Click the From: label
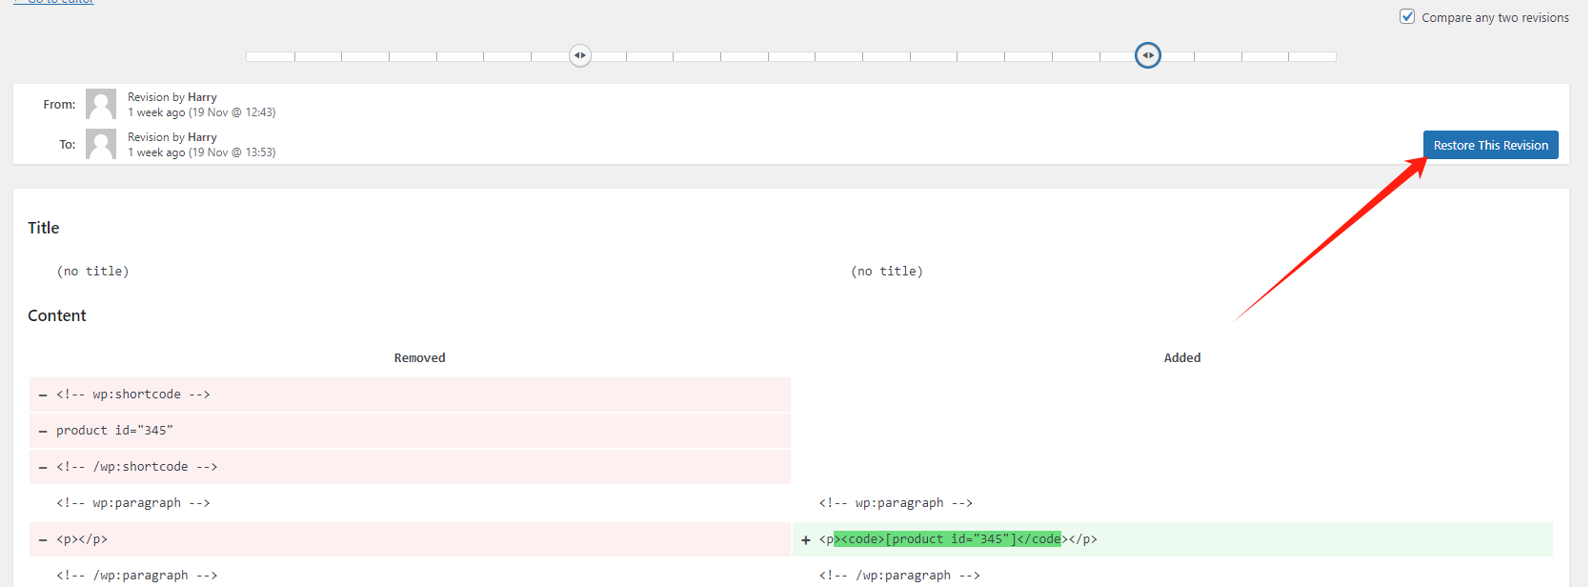The image size is (1593, 587). pos(59,105)
